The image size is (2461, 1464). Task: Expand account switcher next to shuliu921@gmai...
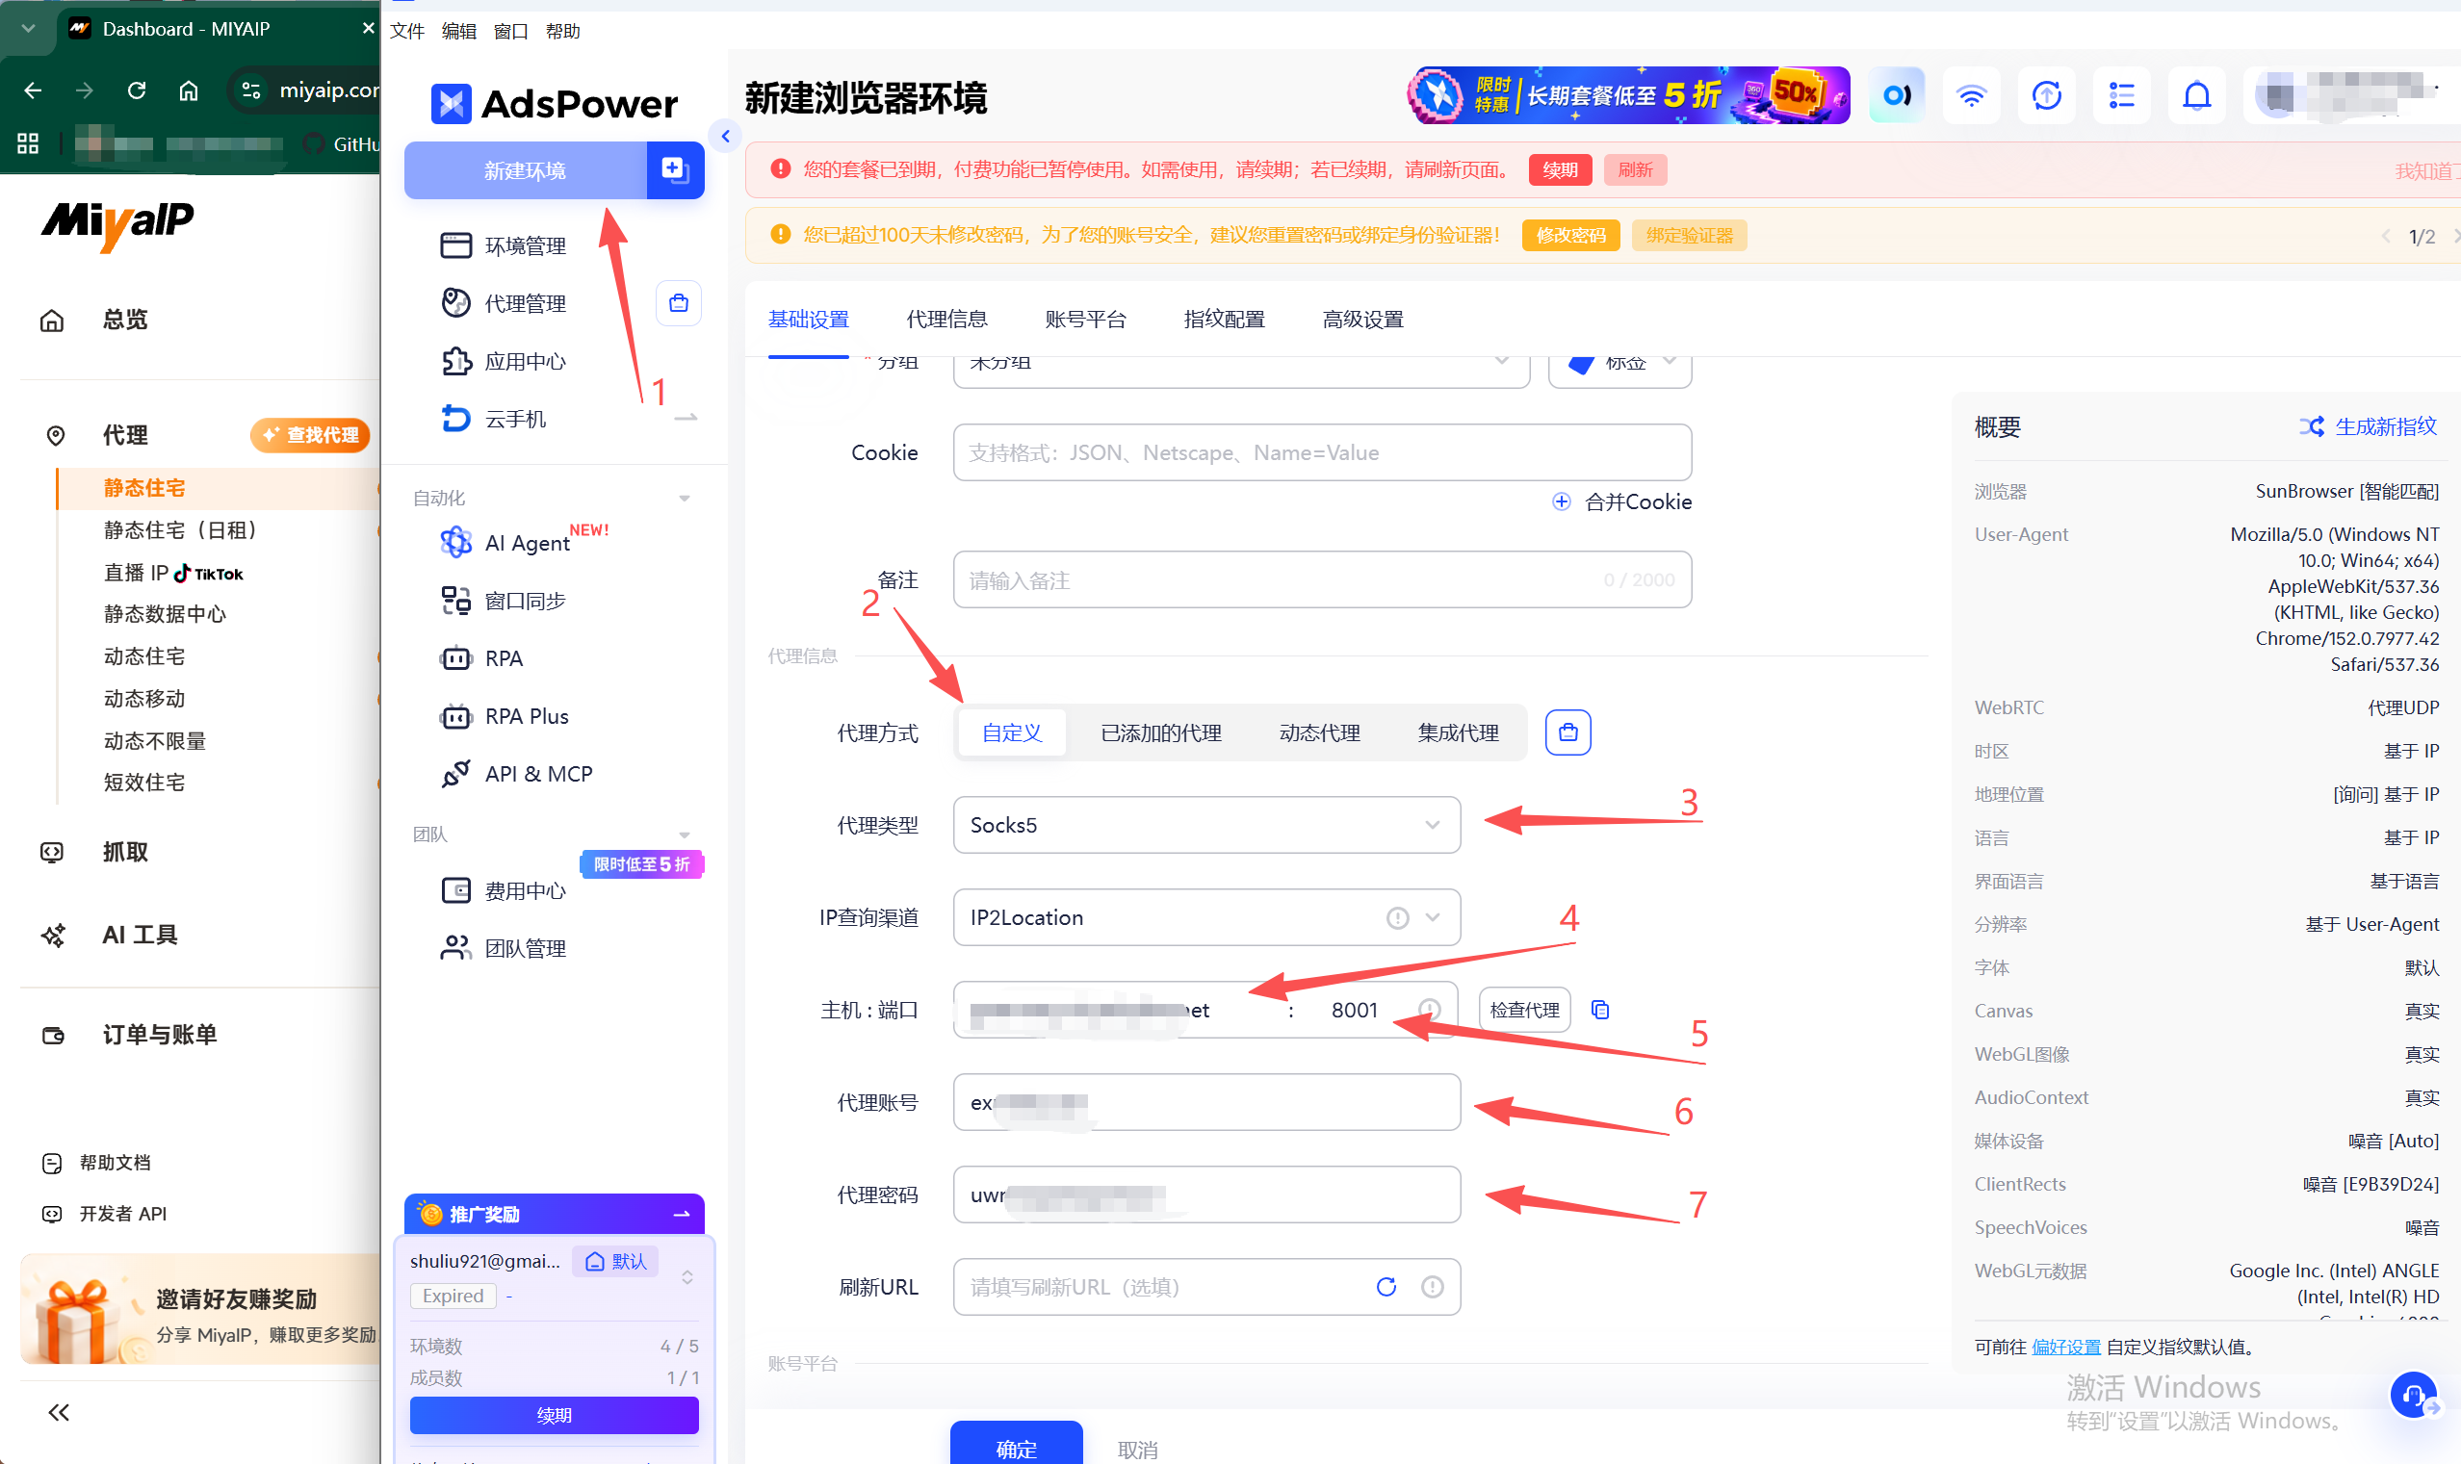coord(686,1276)
